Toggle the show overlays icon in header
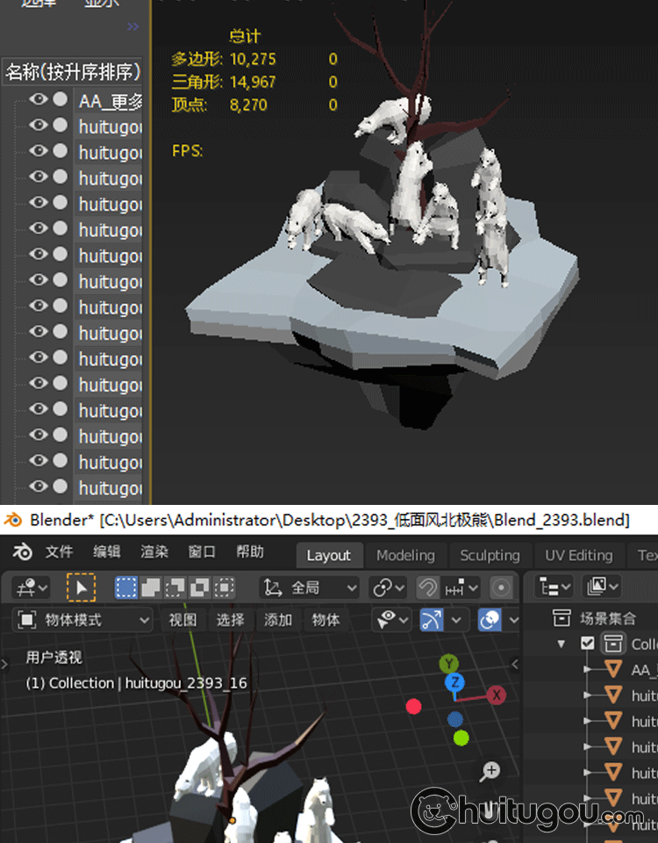The height and width of the screenshot is (843, 658). tap(490, 620)
